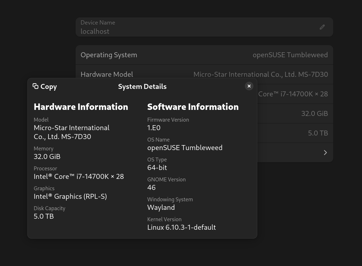Screen dimensions: 362x266
Task: Click the pencil icon to edit device name
Action: 322,27
